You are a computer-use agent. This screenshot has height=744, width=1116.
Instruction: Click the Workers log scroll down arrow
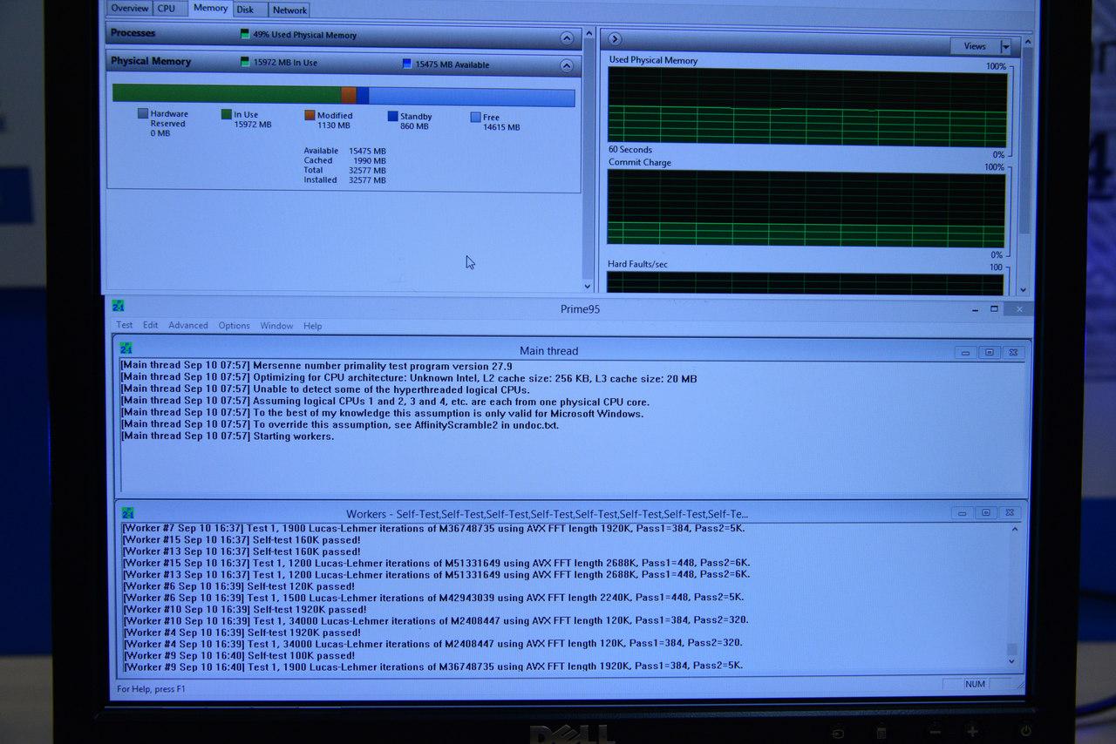click(1011, 662)
